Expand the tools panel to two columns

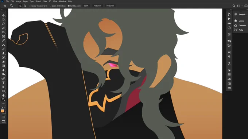2,9
